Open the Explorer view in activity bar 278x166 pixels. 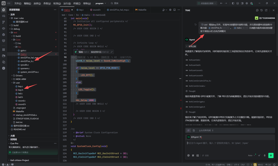4,10
